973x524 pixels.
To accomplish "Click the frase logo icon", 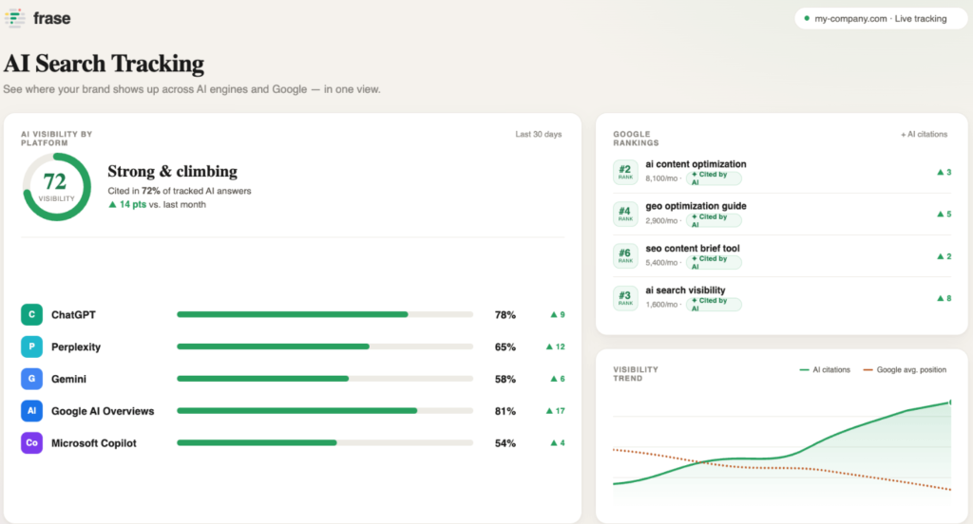I will pyautogui.click(x=14, y=18).
